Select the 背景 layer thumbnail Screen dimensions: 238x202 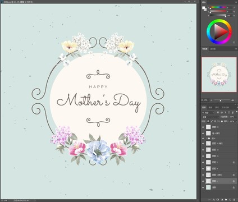[x=208, y=187]
